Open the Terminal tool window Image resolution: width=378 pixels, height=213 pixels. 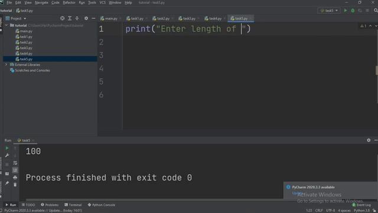click(73, 205)
